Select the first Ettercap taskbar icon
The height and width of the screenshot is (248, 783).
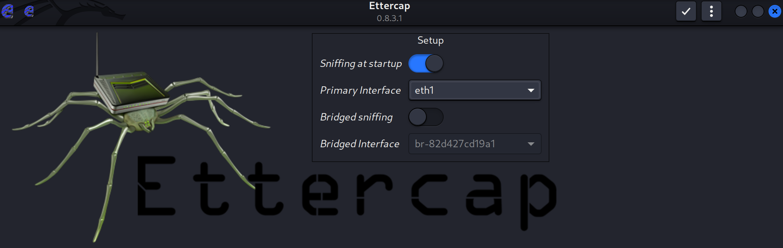[x=7, y=12]
